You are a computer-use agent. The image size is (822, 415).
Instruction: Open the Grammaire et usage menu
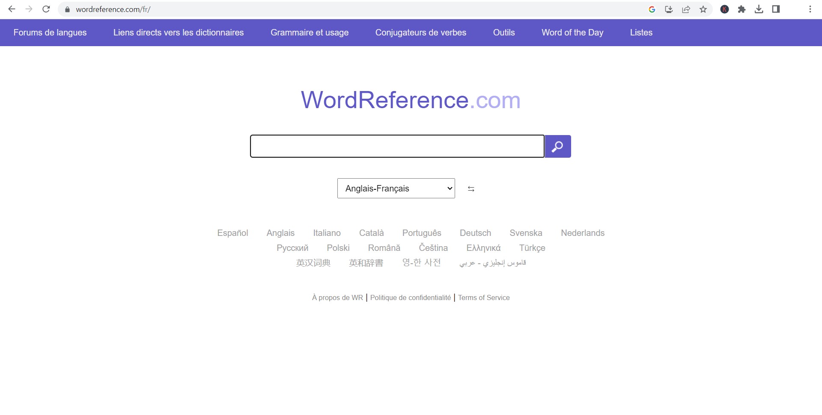[309, 32]
